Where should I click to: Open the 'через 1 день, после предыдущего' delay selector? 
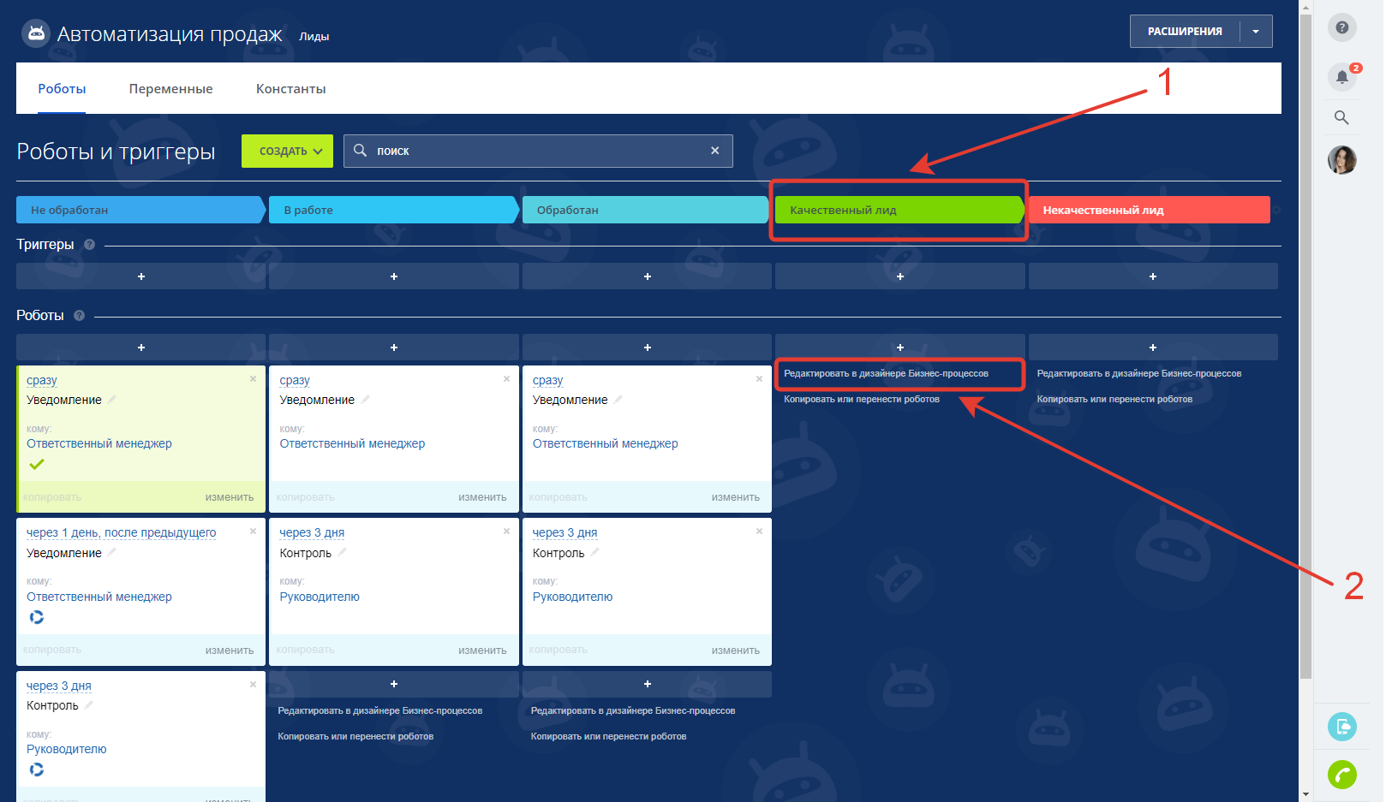[x=121, y=533]
